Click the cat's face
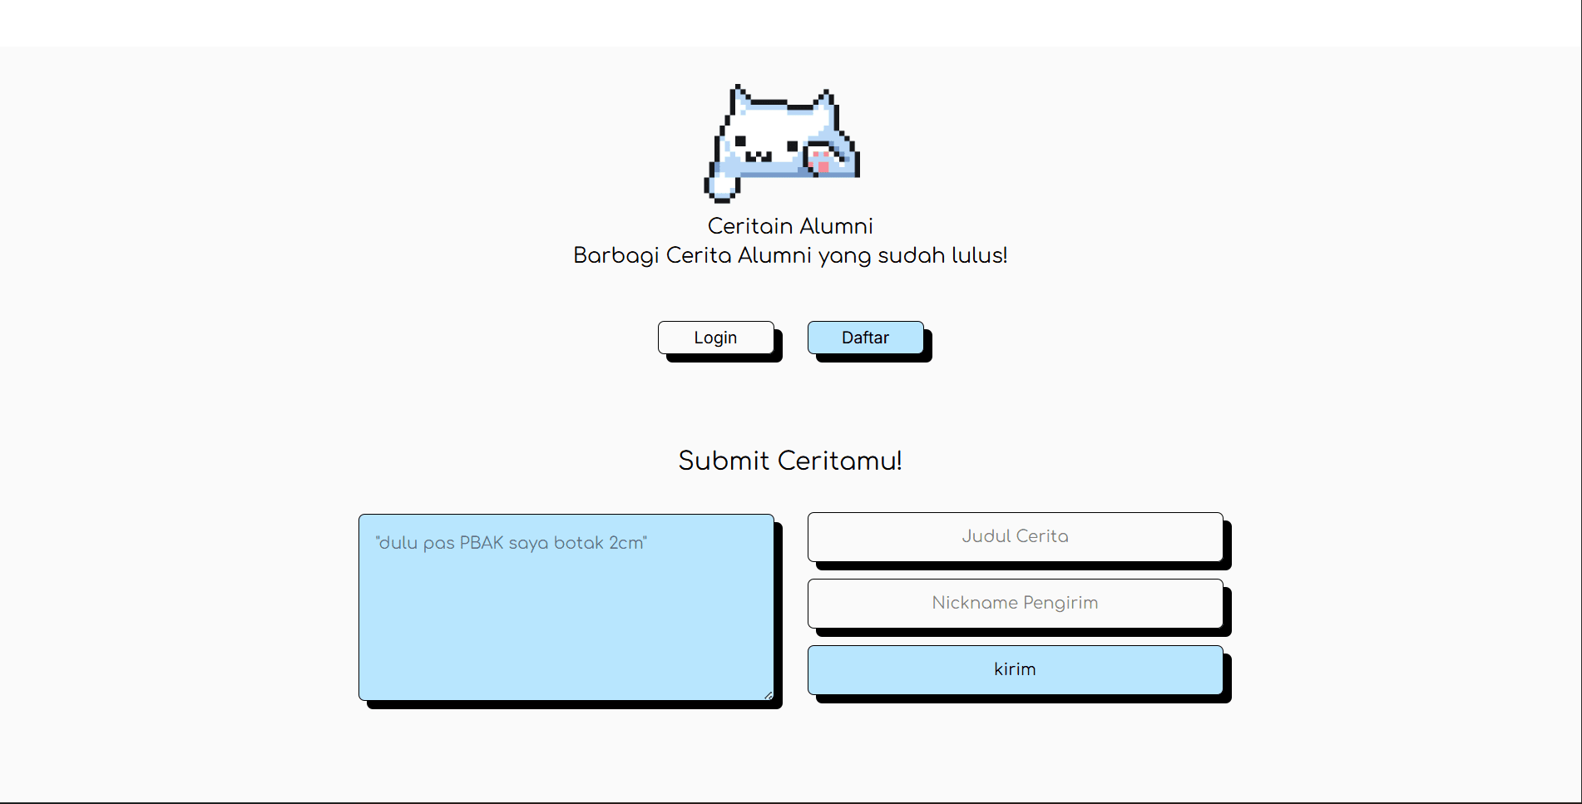This screenshot has width=1582, height=804. tap(765, 146)
